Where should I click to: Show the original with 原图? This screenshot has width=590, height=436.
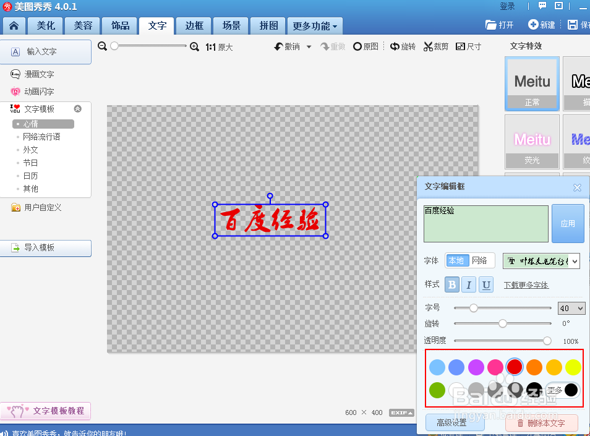tap(366, 46)
